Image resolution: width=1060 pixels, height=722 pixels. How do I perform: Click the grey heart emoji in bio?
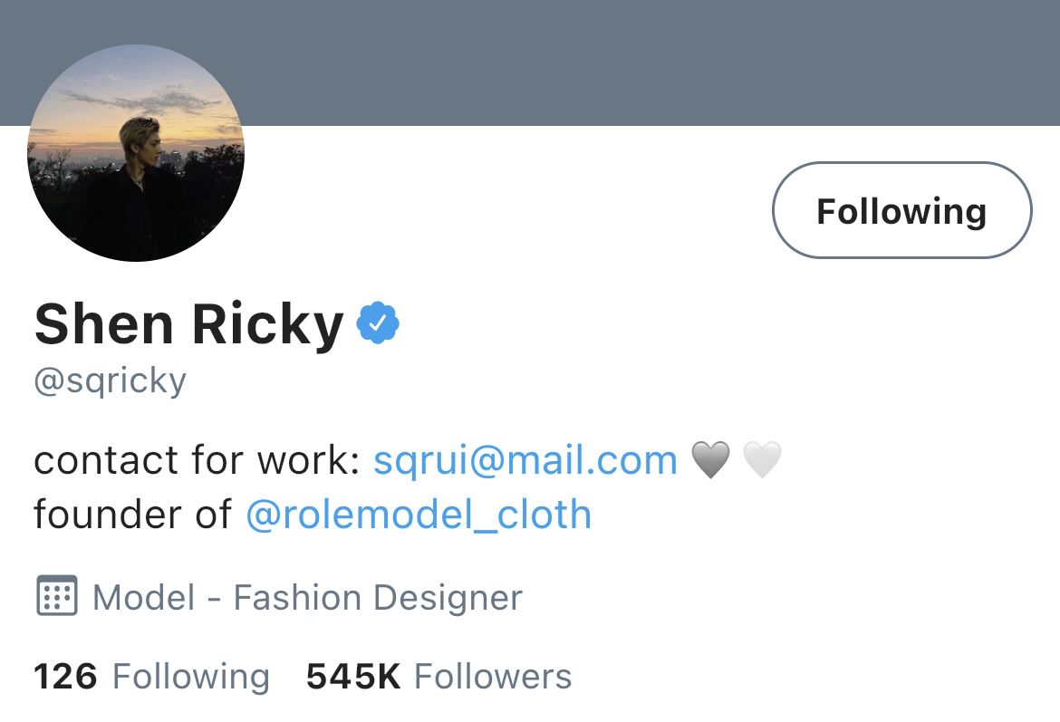(x=710, y=459)
